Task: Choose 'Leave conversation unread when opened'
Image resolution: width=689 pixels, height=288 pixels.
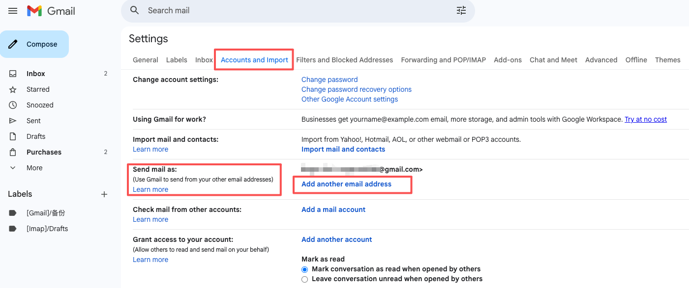Action: click(x=304, y=279)
